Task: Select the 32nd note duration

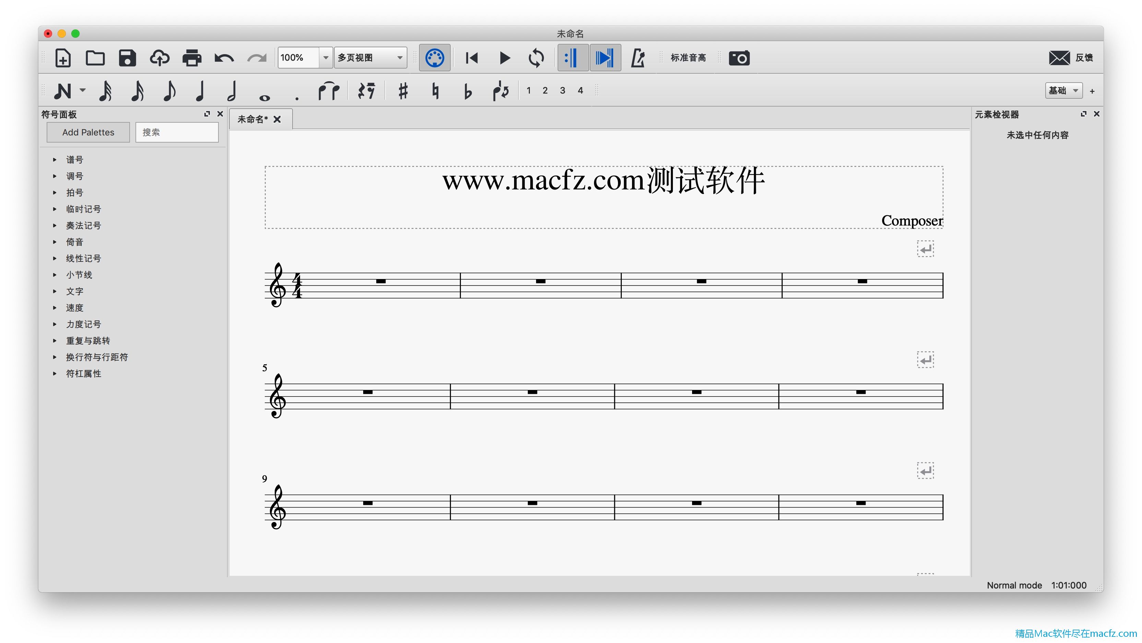Action: 106,91
